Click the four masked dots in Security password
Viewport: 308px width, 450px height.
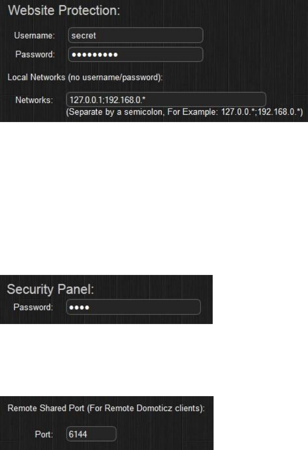tap(79, 308)
